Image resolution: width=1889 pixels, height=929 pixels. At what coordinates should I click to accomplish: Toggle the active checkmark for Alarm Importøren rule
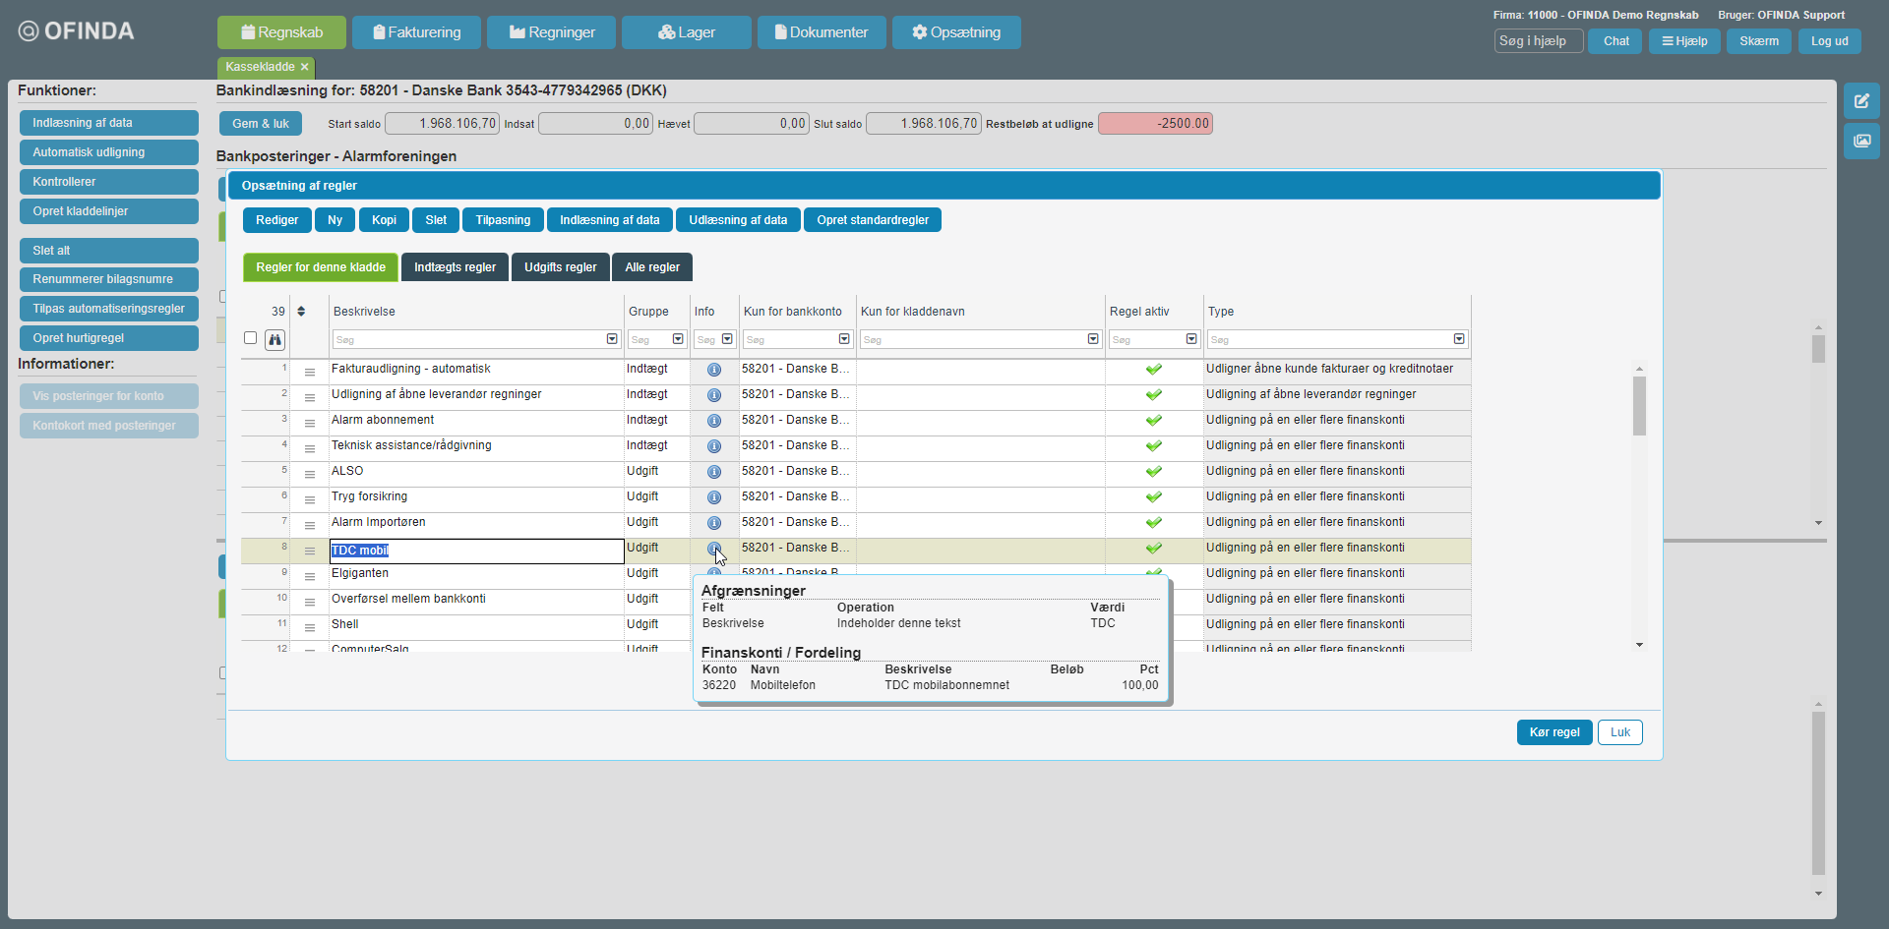click(1154, 523)
